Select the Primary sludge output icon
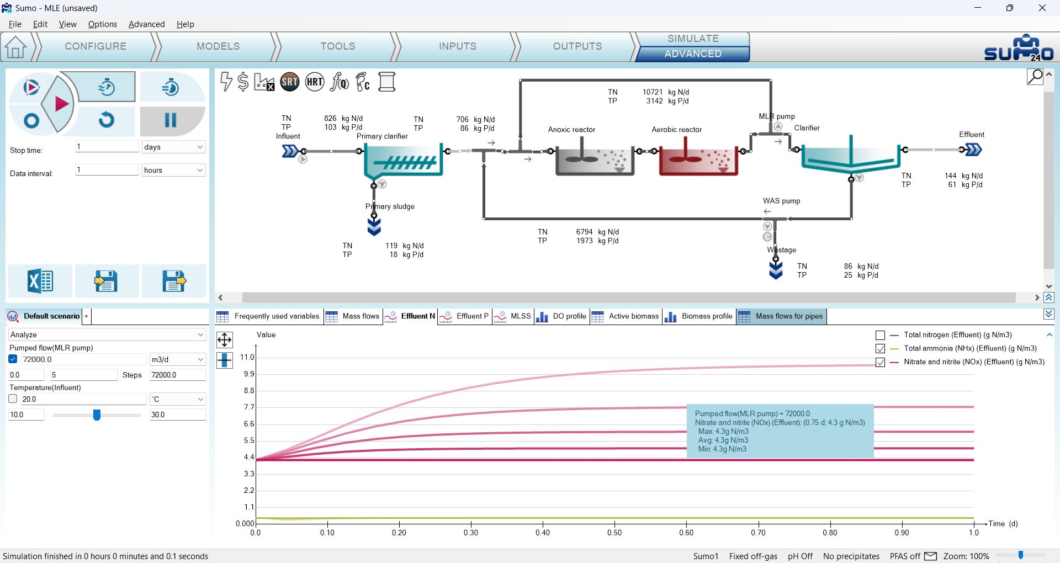 374,226
